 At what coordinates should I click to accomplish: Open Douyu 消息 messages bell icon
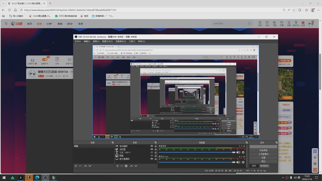(289, 23)
